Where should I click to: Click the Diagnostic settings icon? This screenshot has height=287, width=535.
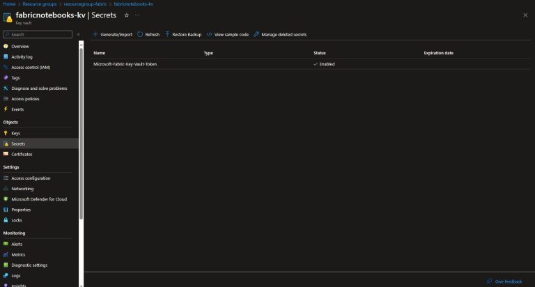pos(6,265)
